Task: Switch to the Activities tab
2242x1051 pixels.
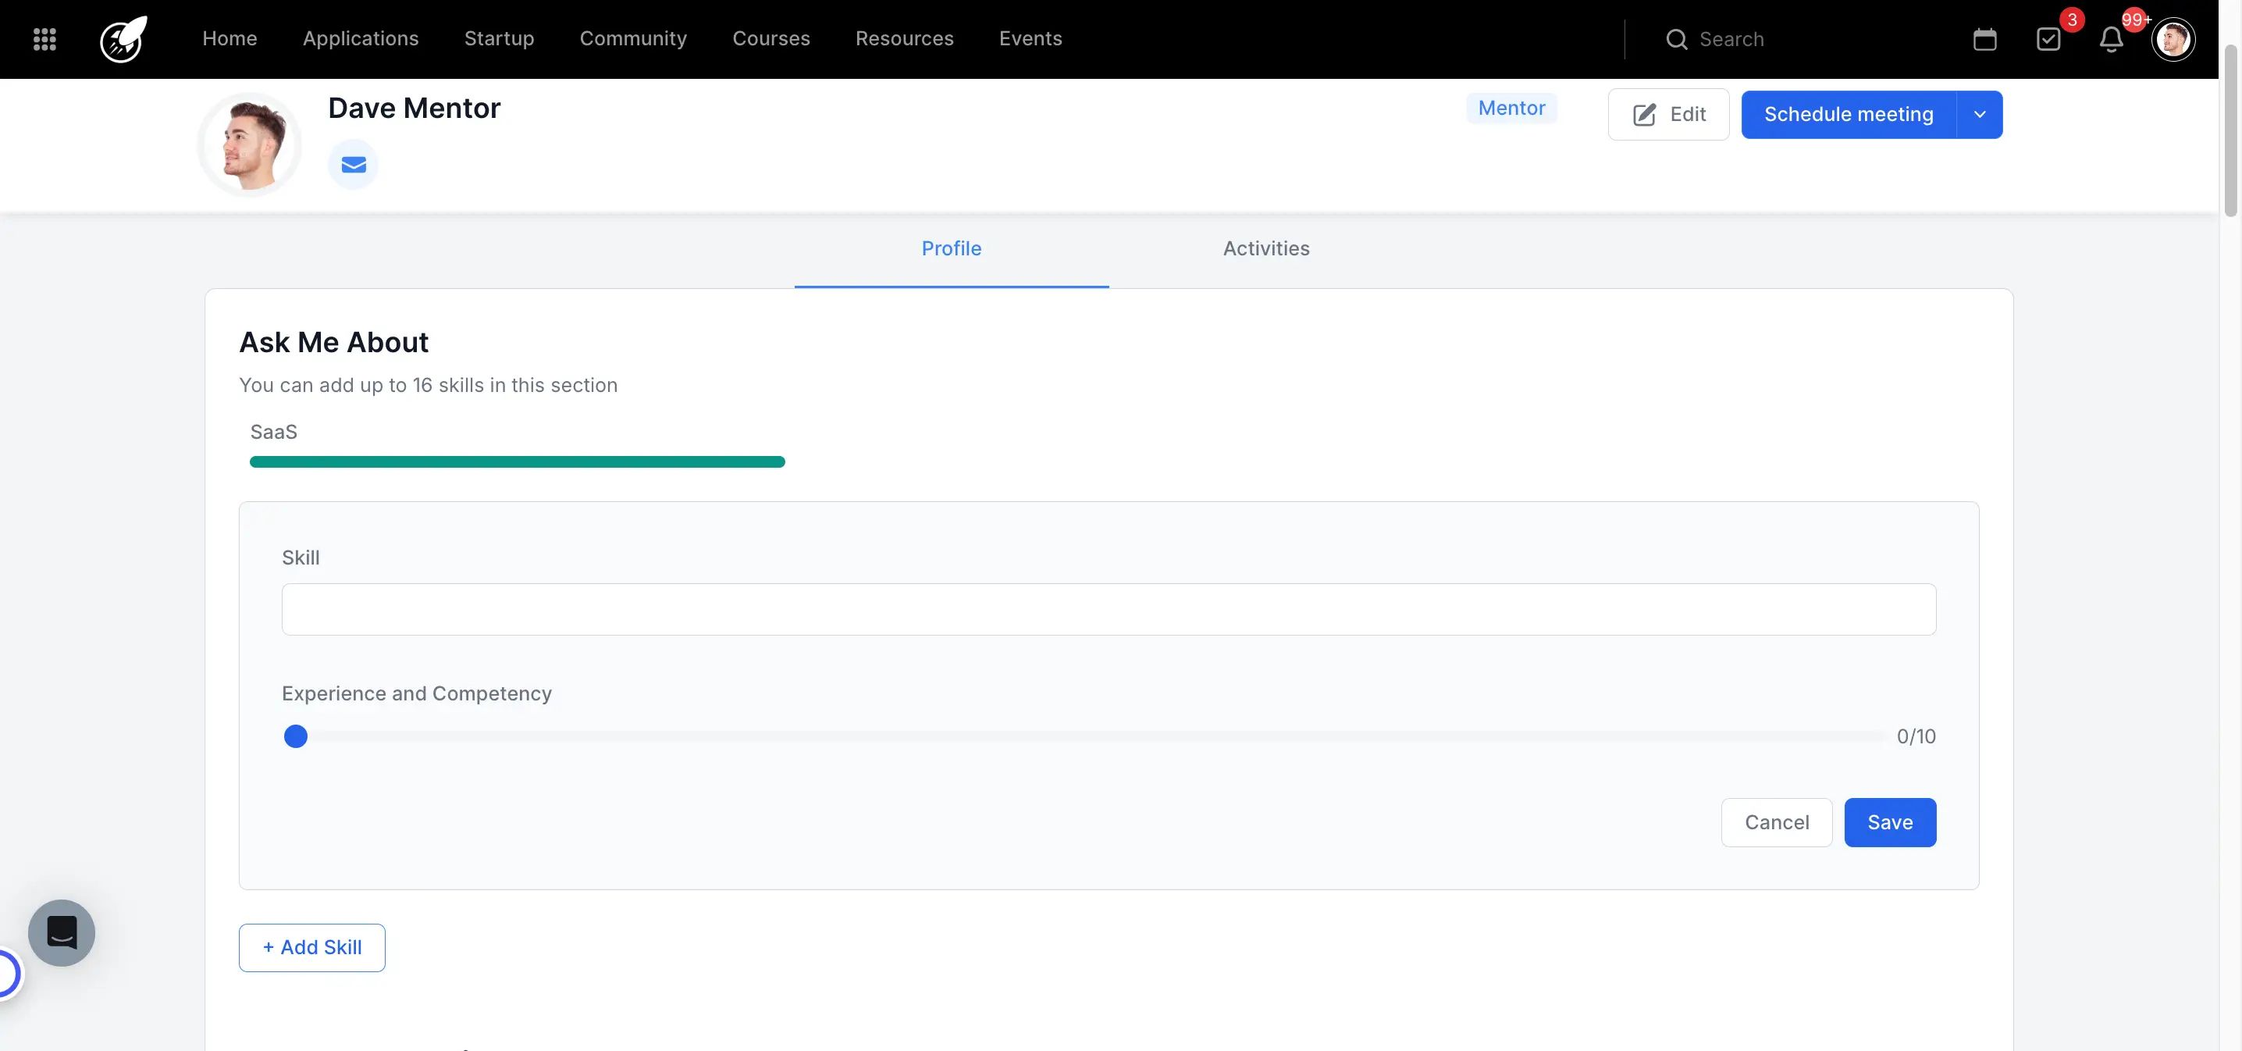Action: 1265,249
